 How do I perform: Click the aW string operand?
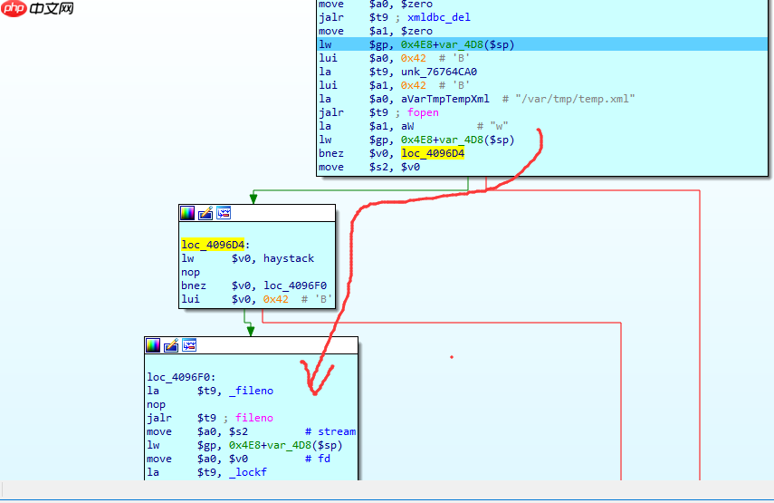point(407,126)
